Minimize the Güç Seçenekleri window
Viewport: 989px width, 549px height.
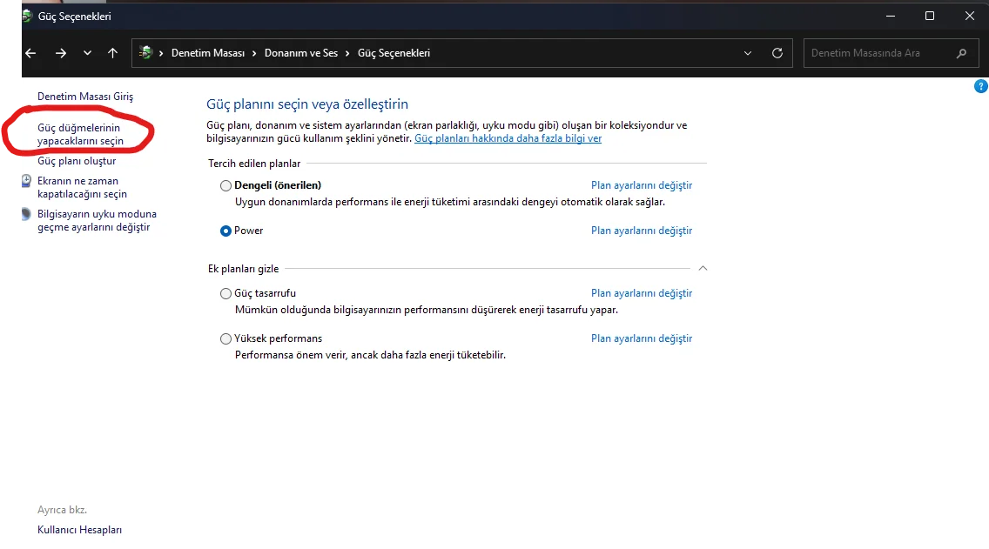891,16
